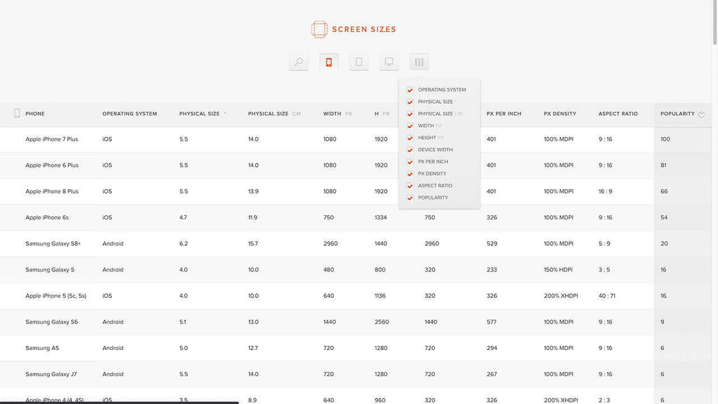Click the Screen Sizes logo icon
Viewport: 718px width, 404px height.
coord(319,29)
